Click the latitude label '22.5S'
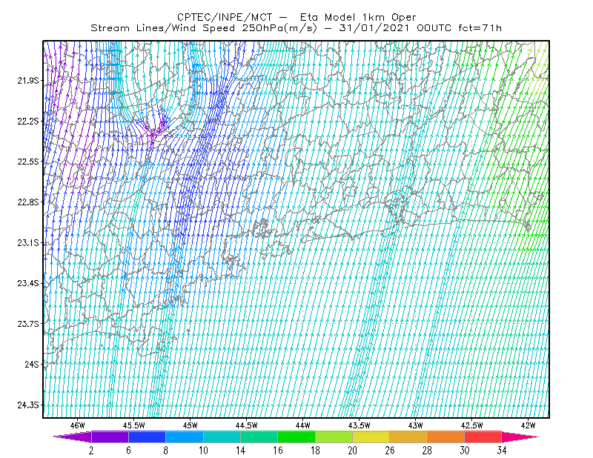 point(28,162)
